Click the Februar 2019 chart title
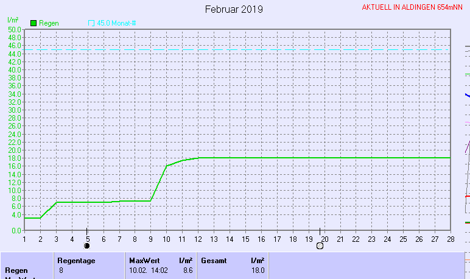 (234, 9)
